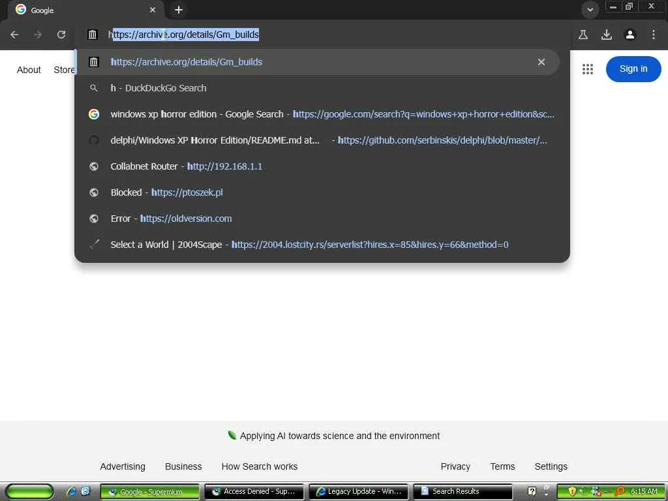The height and width of the screenshot is (501, 668).
Task: Open the Google apps grid
Action: 588,69
